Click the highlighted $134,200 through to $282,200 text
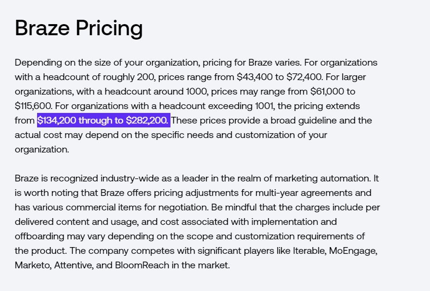This screenshot has height=291, width=430. click(x=104, y=120)
